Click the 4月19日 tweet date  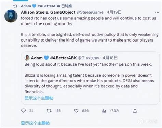(114, 12)
